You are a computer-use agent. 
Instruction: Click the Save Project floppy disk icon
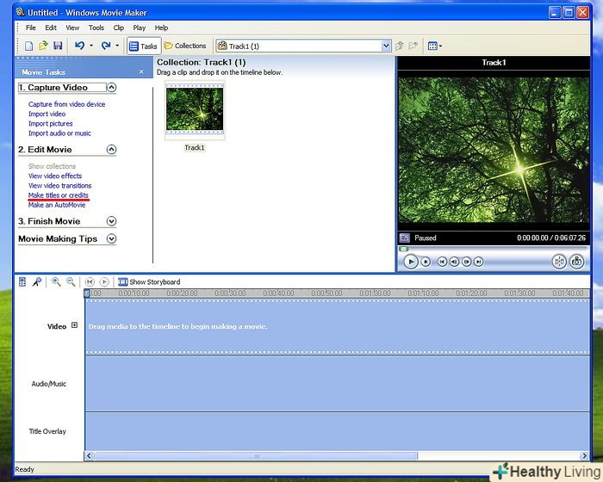(58, 46)
